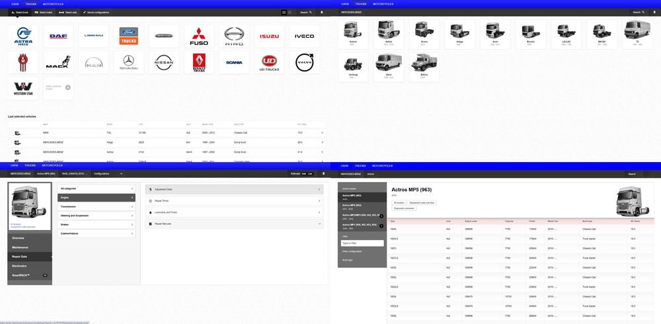Click Search in the Mercedes-Benz models panel
The width and height of the screenshot is (661, 324).
[x=639, y=13]
